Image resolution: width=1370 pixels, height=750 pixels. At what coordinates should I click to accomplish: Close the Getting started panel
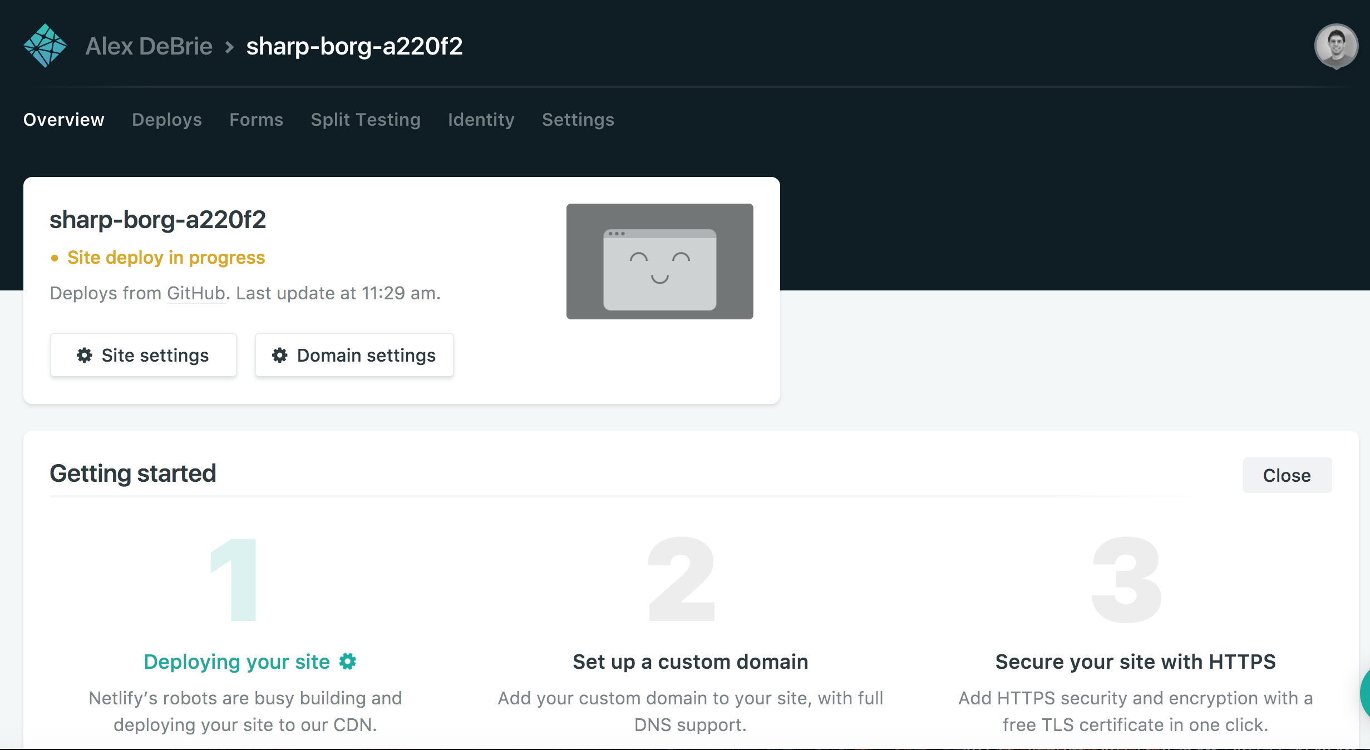pyautogui.click(x=1287, y=475)
